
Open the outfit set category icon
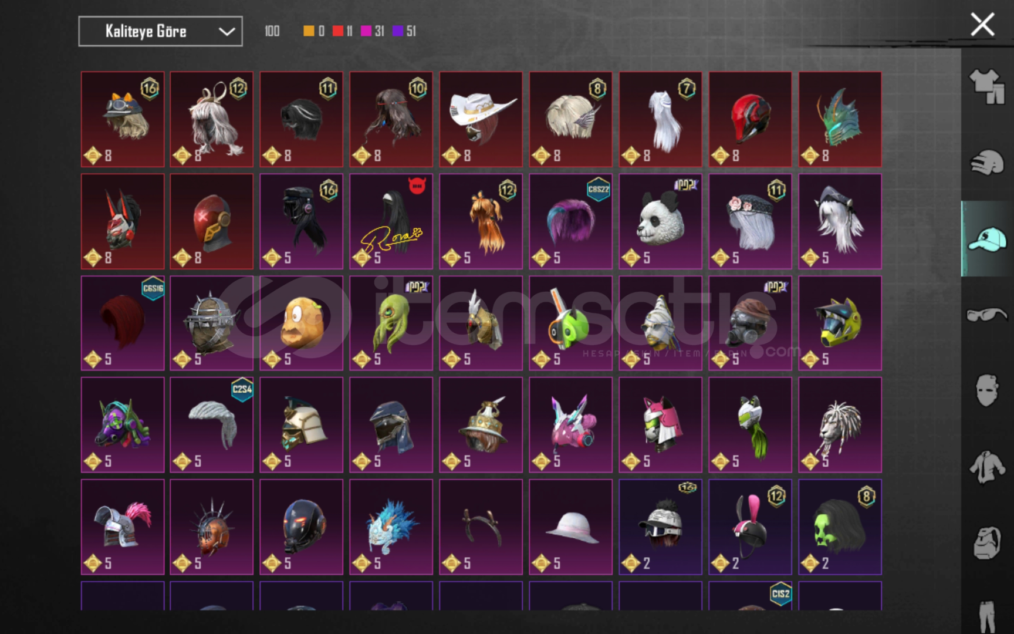click(x=987, y=86)
